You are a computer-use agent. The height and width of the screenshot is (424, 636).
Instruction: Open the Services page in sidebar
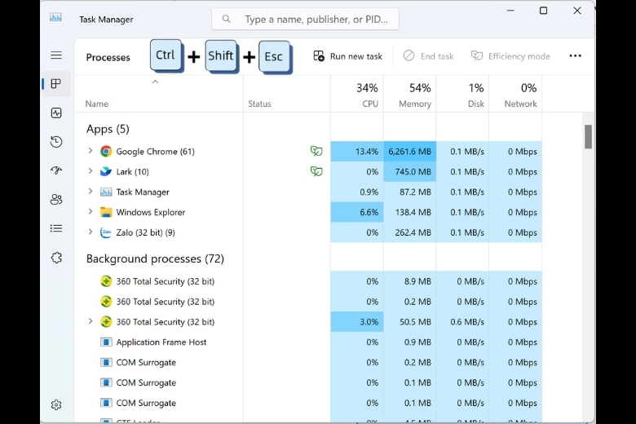point(56,258)
